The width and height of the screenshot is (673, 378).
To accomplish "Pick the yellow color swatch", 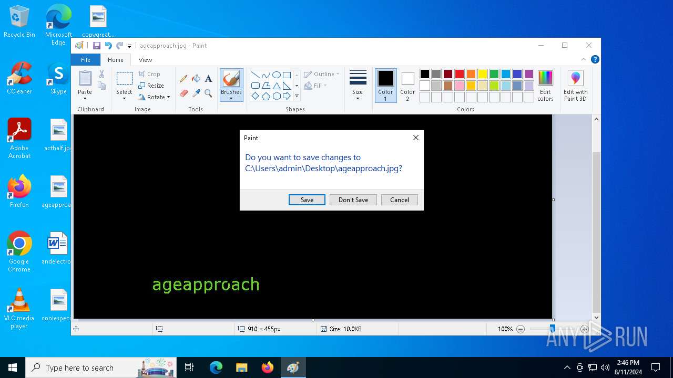I will click(x=483, y=74).
